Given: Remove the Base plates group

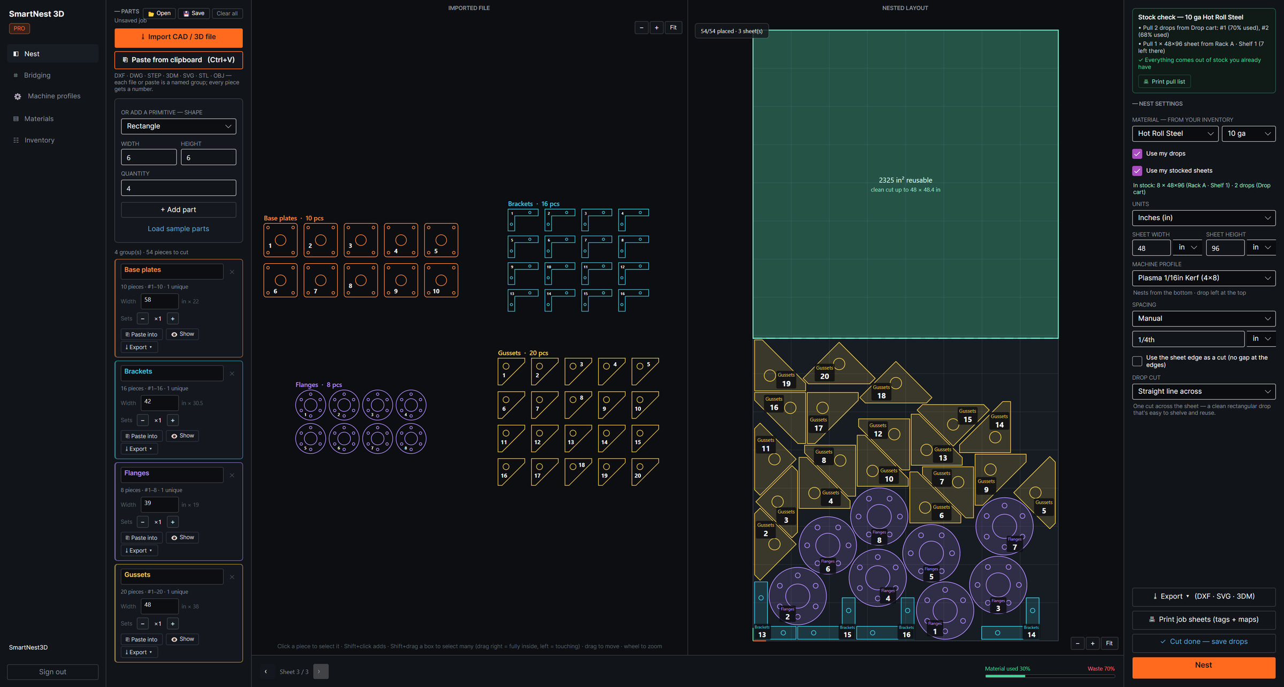Looking at the screenshot, I should [232, 272].
